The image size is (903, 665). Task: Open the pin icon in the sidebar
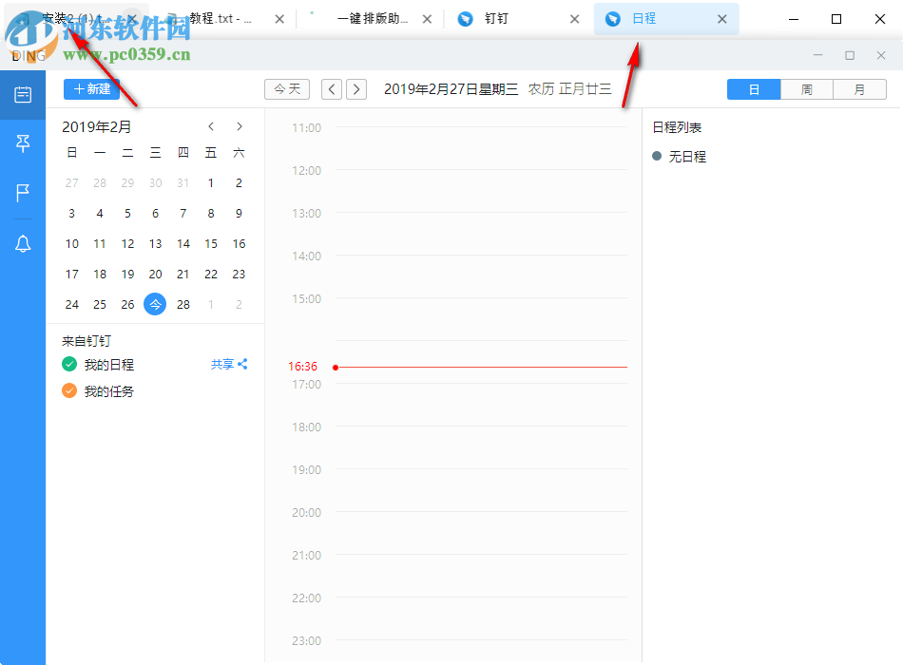click(22, 143)
